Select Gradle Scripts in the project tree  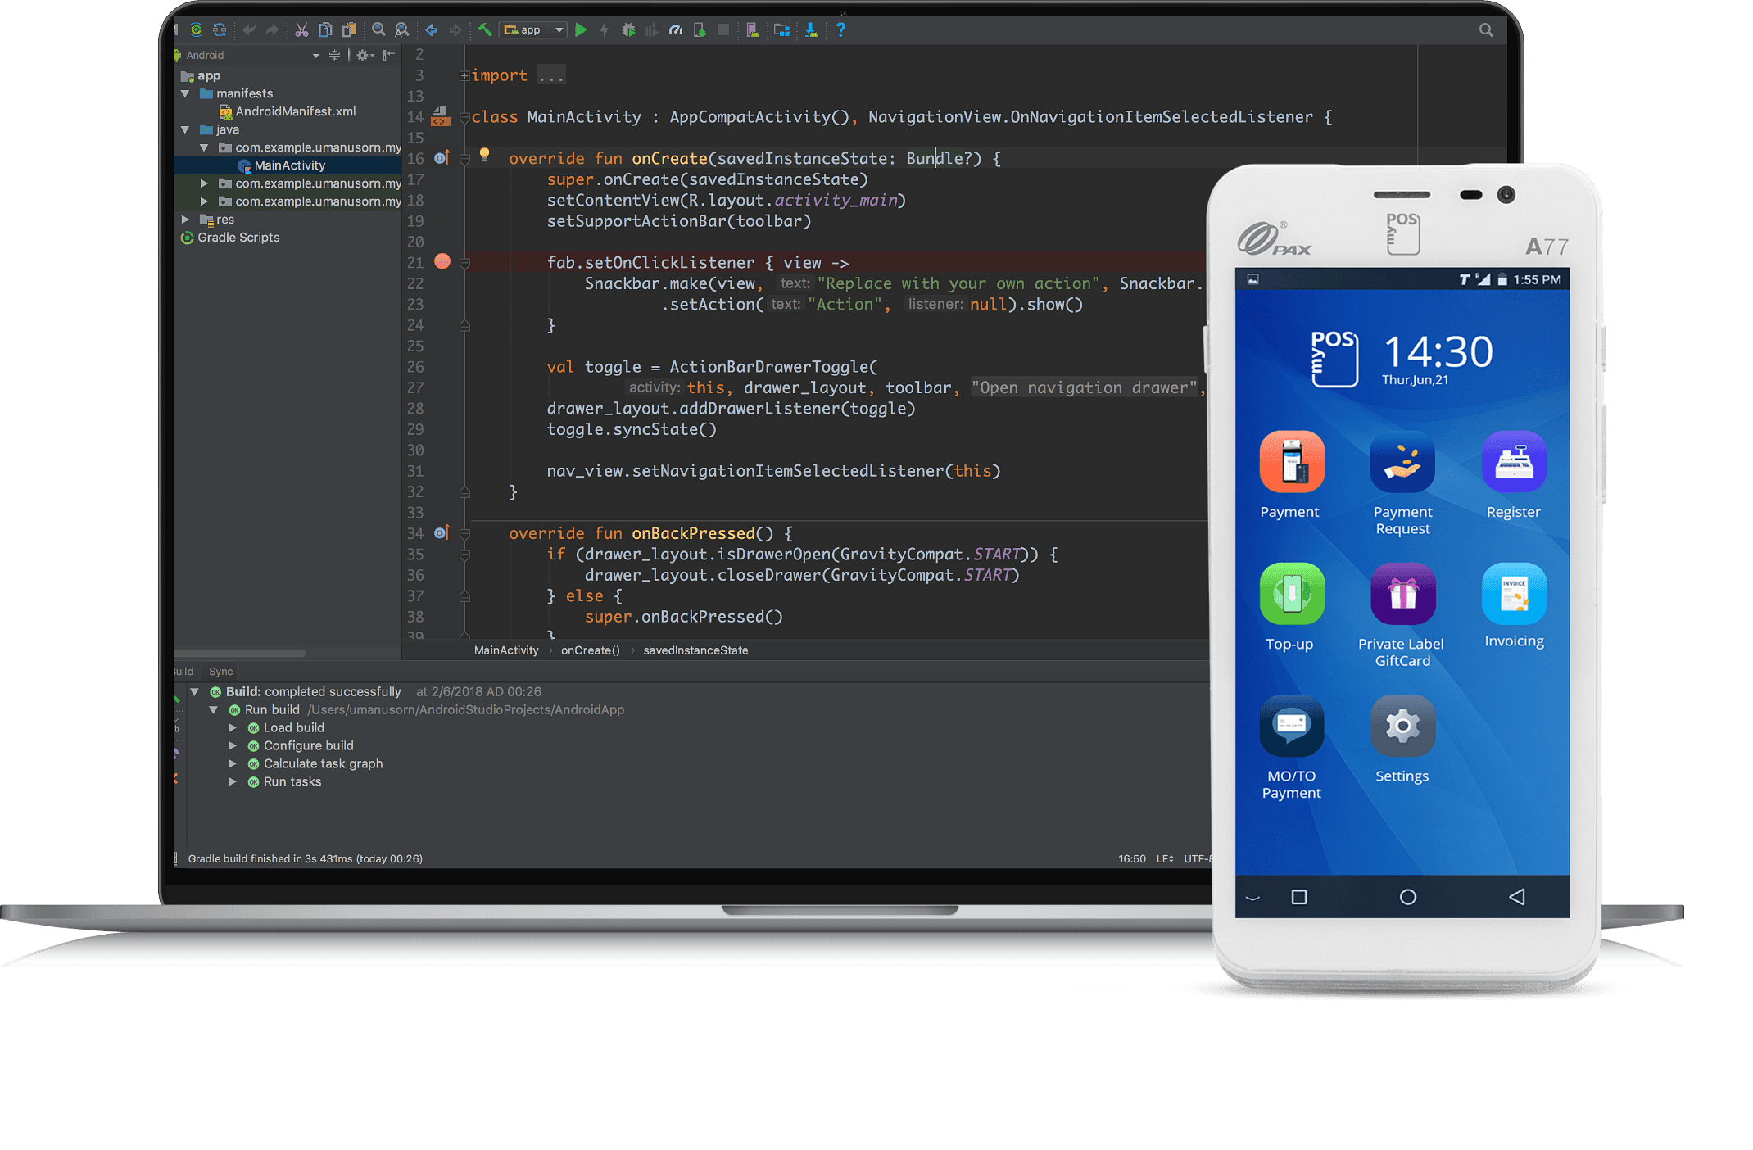(238, 238)
